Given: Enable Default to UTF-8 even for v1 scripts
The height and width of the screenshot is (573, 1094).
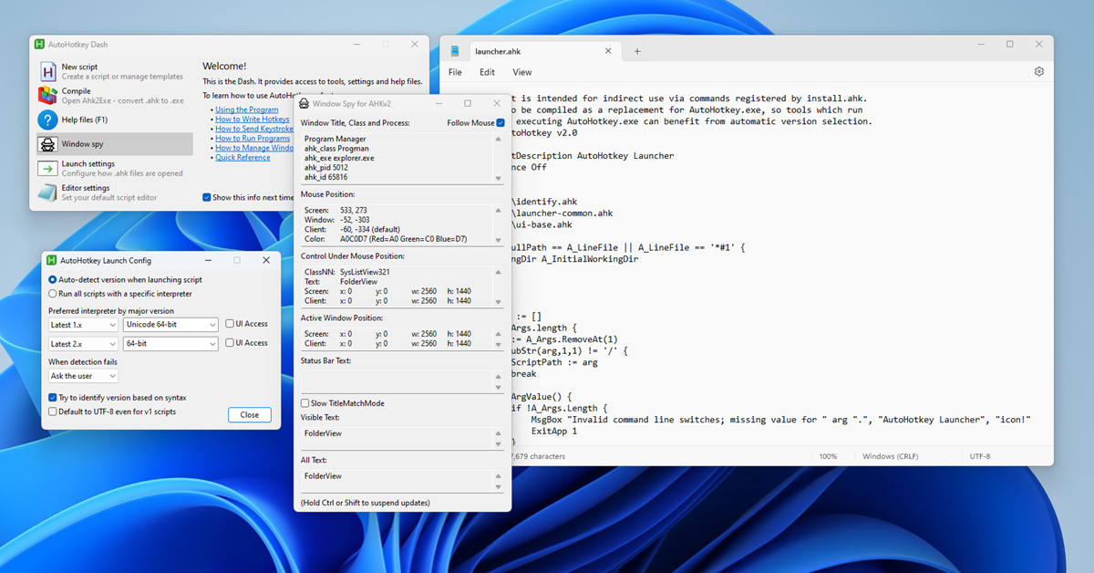Looking at the screenshot, I should [53, 412].
